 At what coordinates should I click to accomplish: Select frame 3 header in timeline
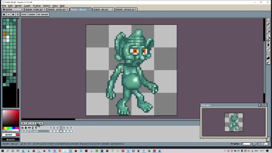pyautogui.click(x=57, y=128)
